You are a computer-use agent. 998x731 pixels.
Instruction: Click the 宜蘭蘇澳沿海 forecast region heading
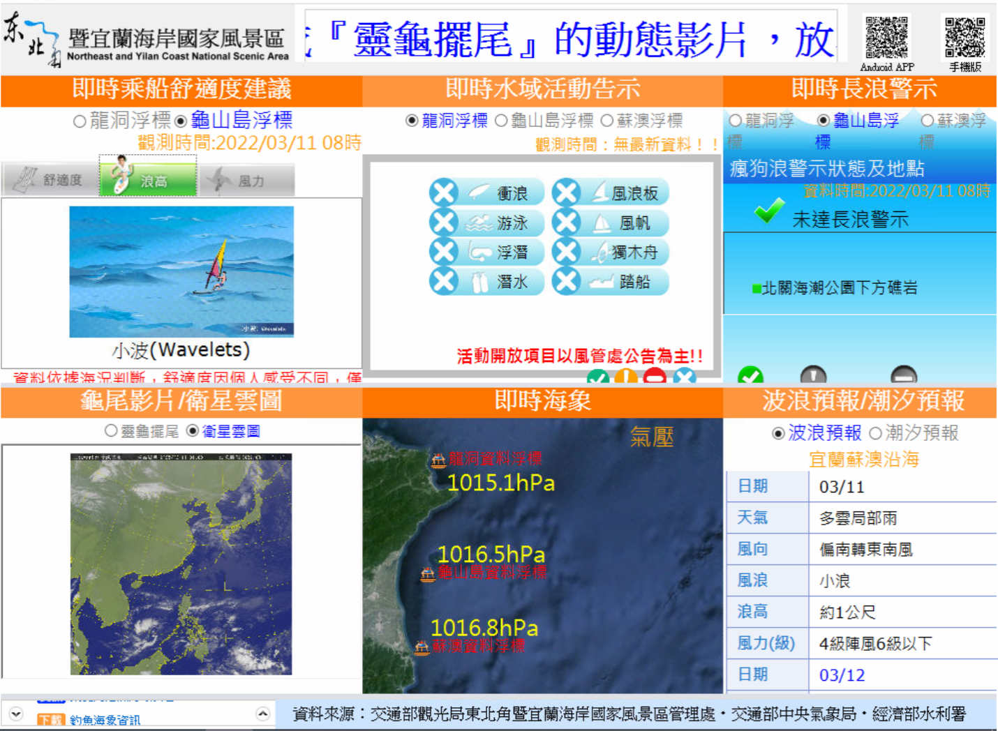[864, 459]
